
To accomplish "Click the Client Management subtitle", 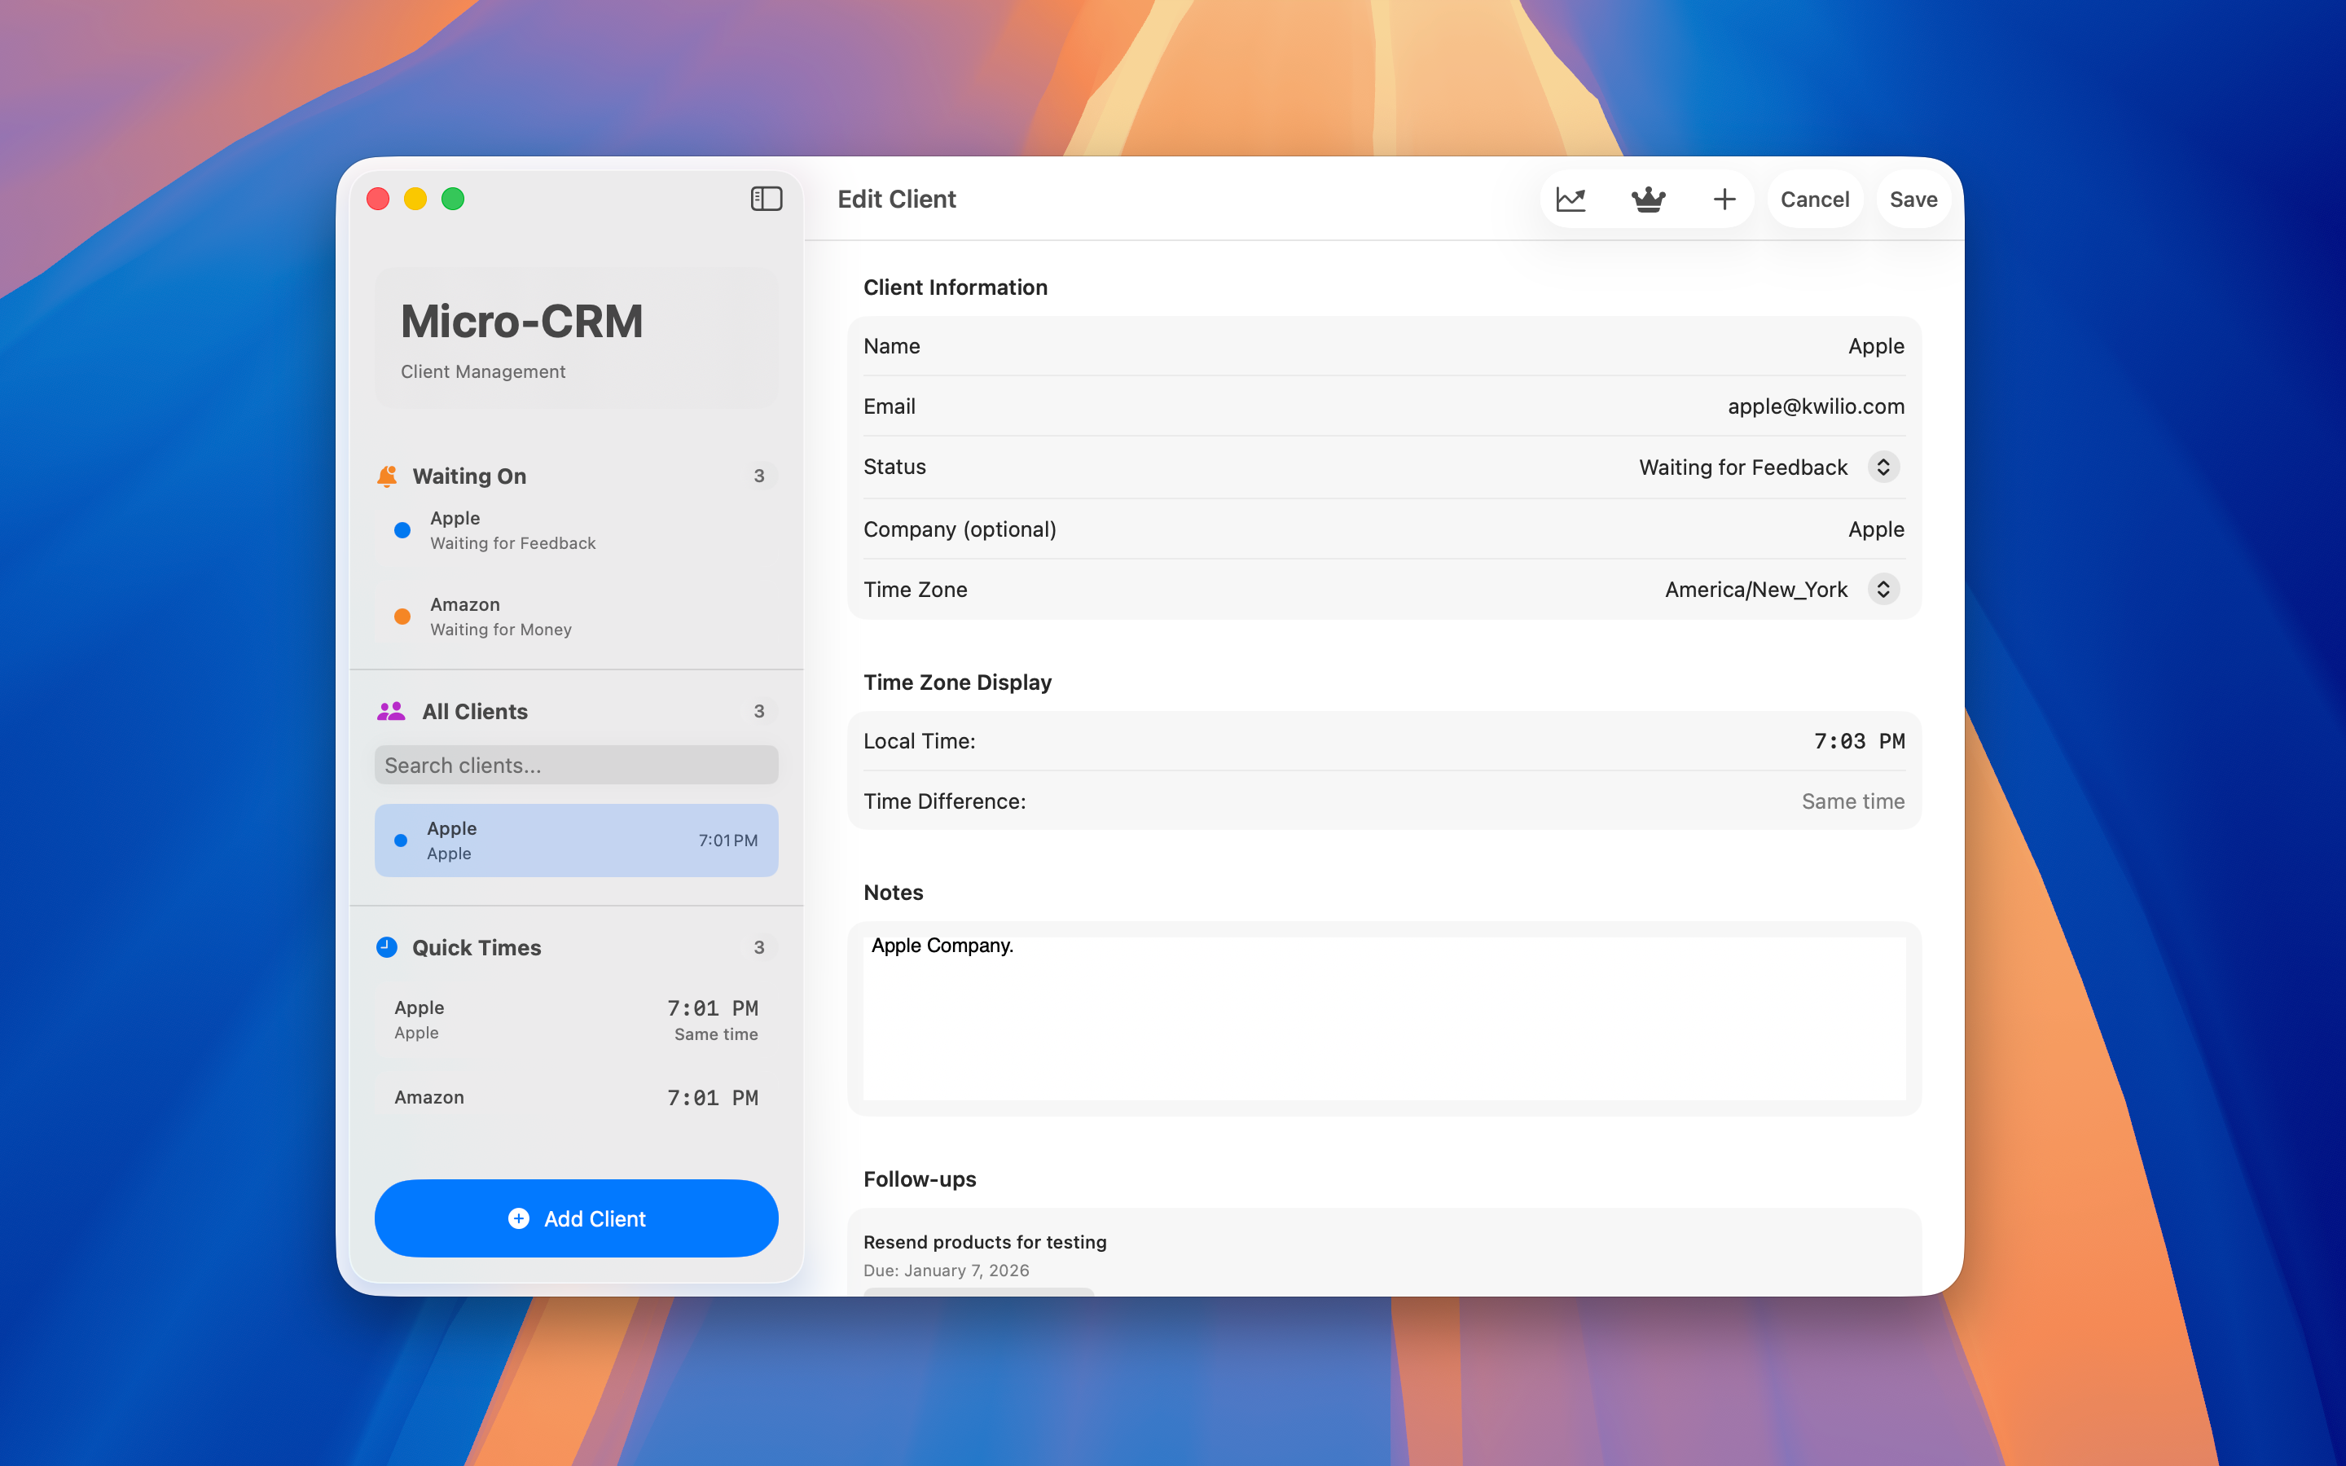I will [x=483, y=371].
